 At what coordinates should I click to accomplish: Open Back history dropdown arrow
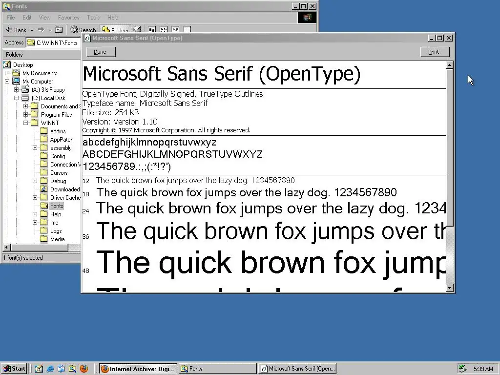click(x=32, y=30)
